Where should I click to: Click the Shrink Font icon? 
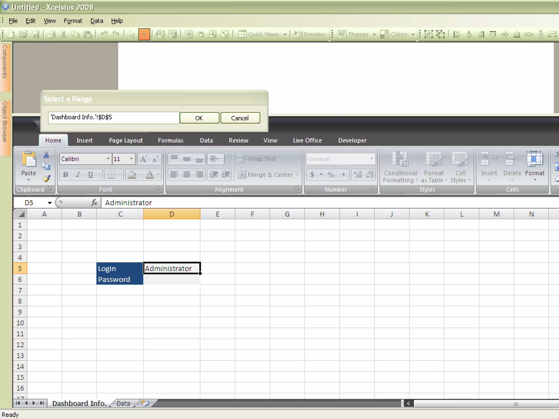pos(155,159)
